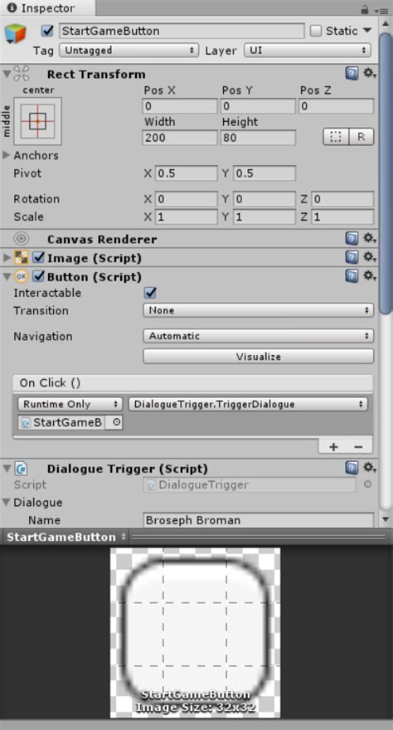The image size is (393, 730).
Task: Click the anchor preset center-middle icon
Action: pos(37,121)
